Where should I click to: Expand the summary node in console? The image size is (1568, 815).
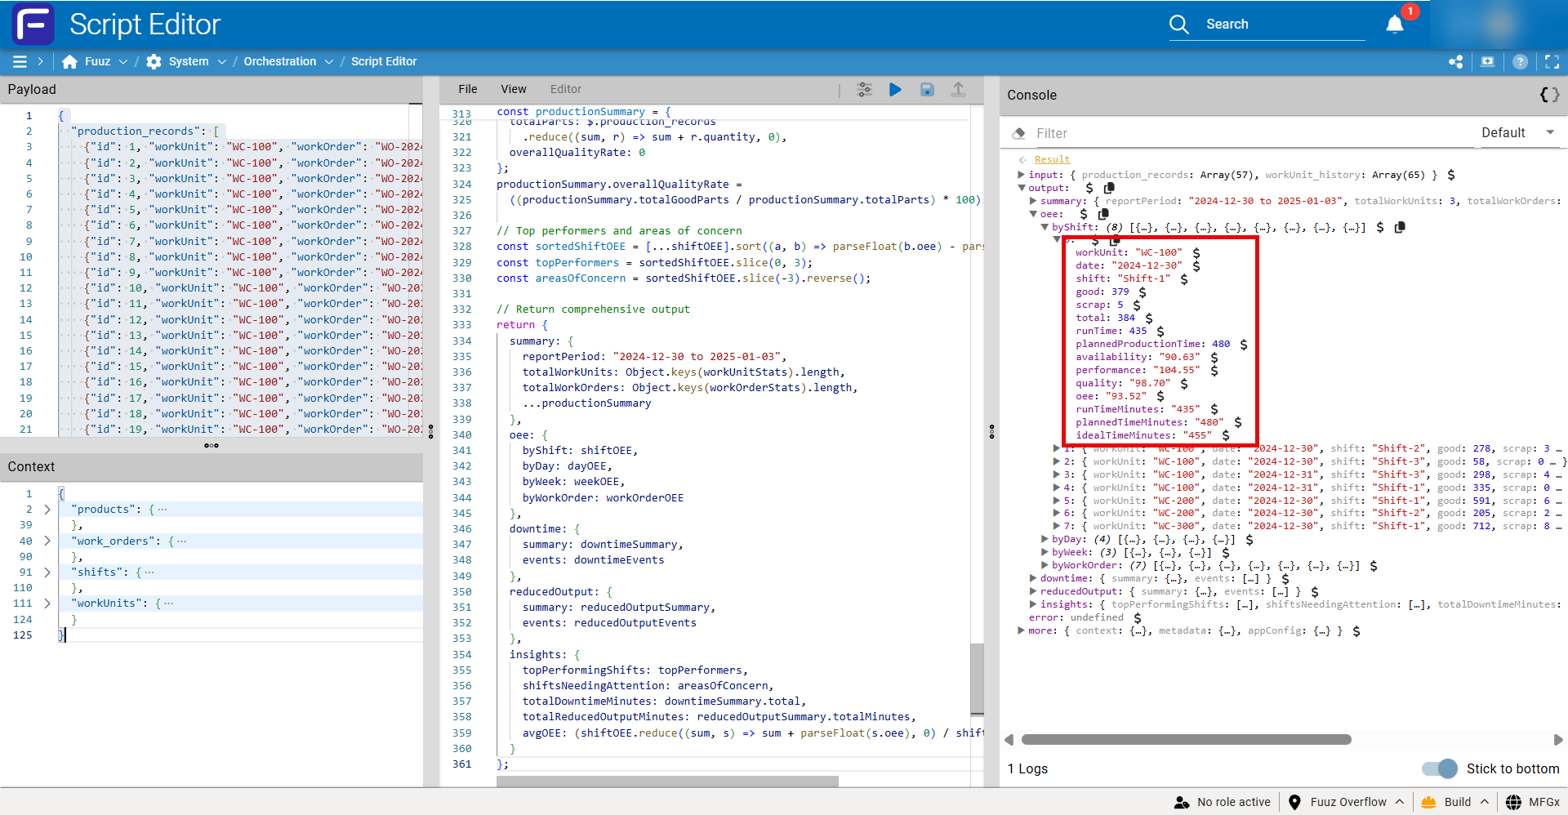(x=1033, y=201)
